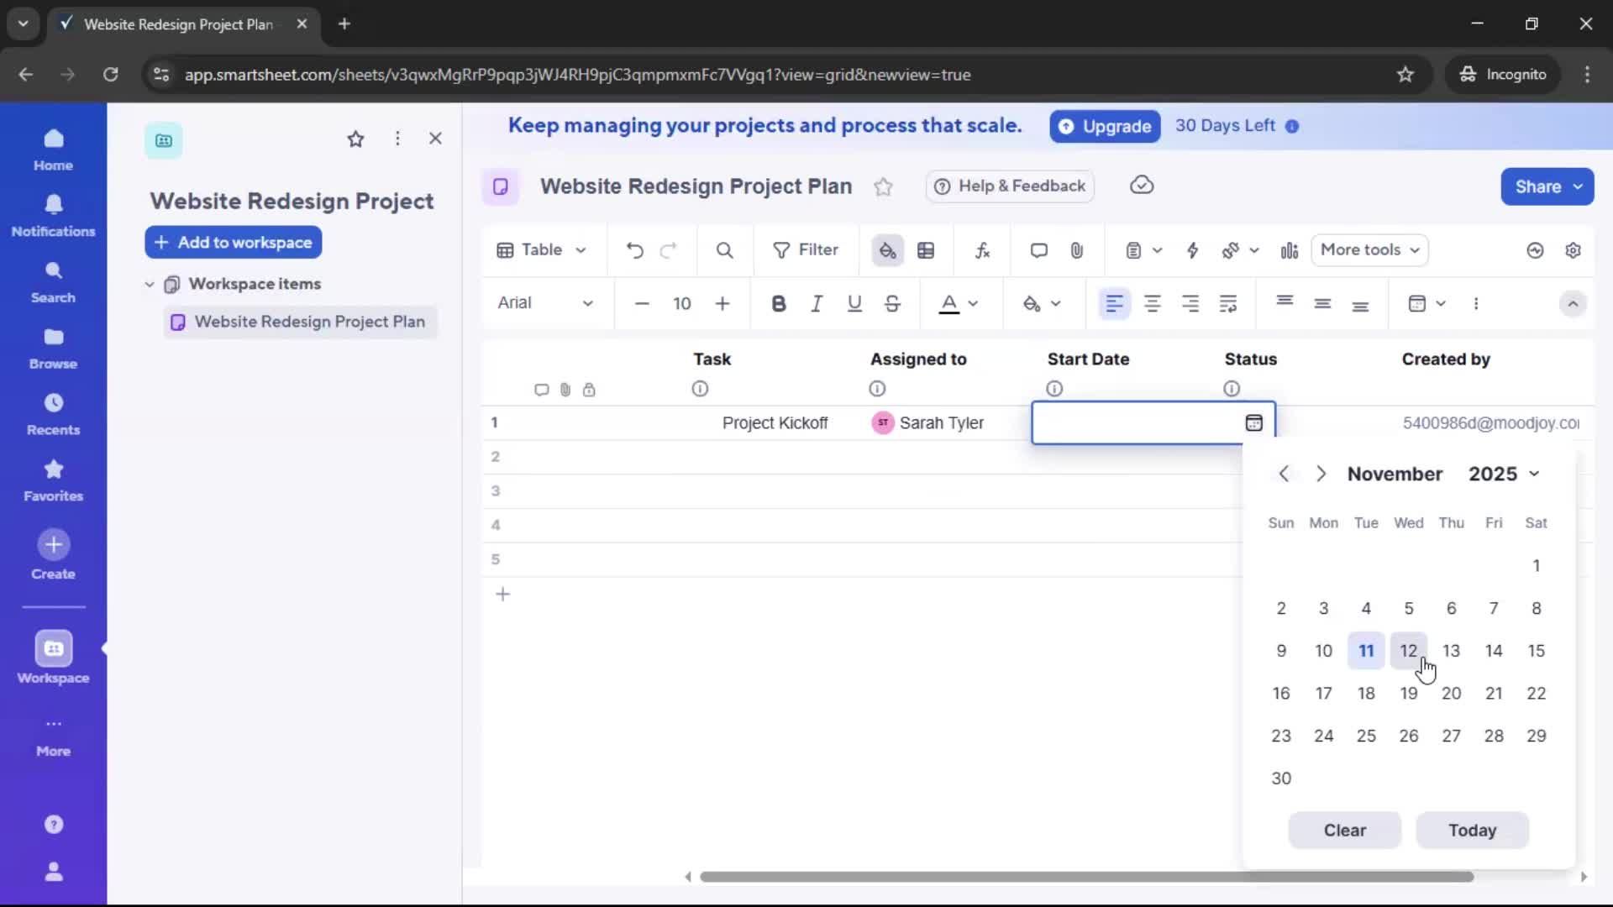
Task: Open Notifications in the left sidebar
Action: tap(53, 216)
